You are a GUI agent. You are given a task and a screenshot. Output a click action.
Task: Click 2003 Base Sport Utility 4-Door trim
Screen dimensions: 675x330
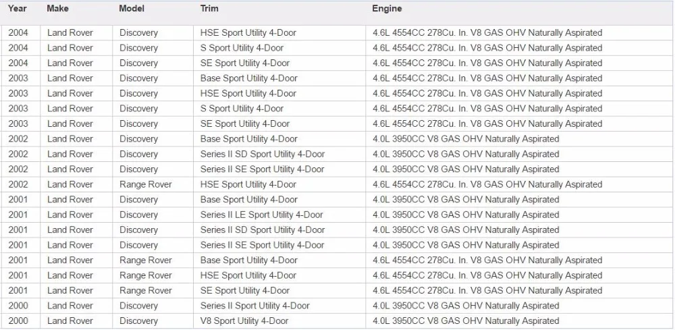249,78
